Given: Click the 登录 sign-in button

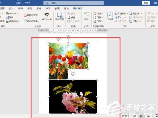Looking at the screenshot, I should coord(146,3).
